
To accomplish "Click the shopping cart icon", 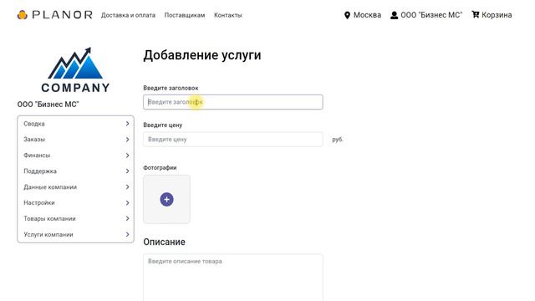I will click(476, 15).
